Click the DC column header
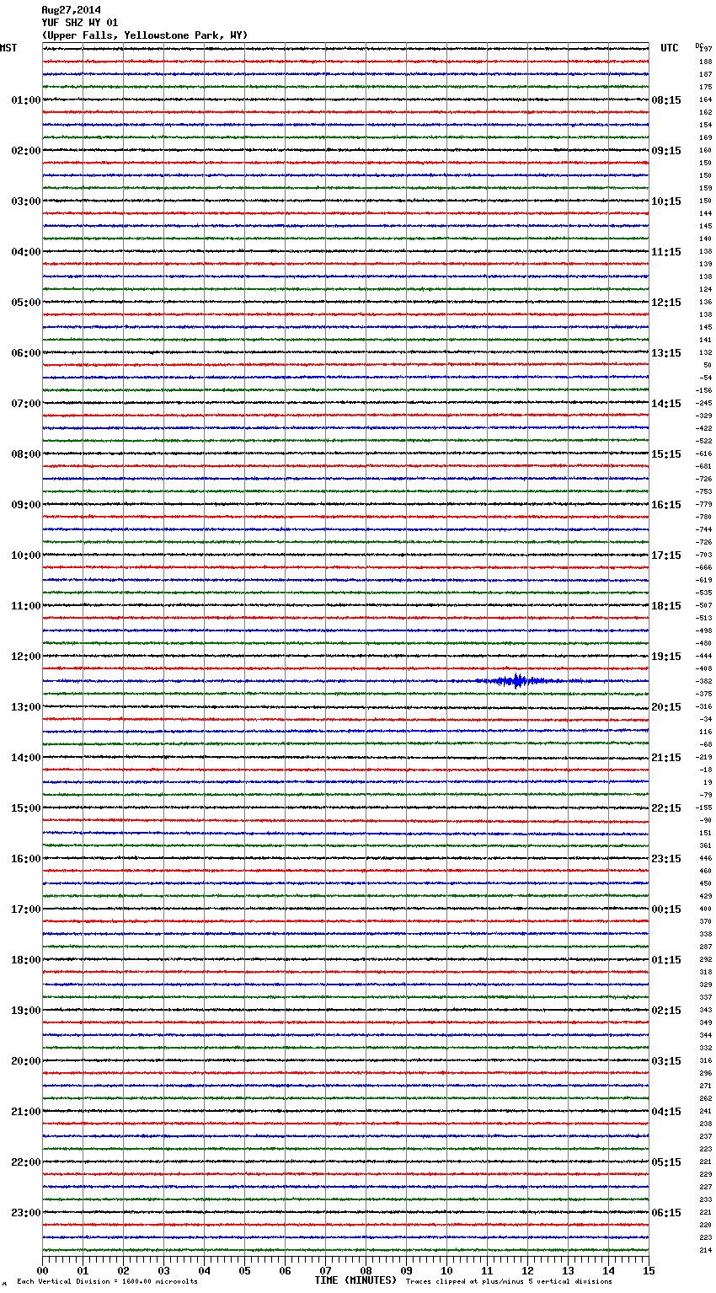The height and width of the screenshot is (1293, 716). [x=699, y=45]
